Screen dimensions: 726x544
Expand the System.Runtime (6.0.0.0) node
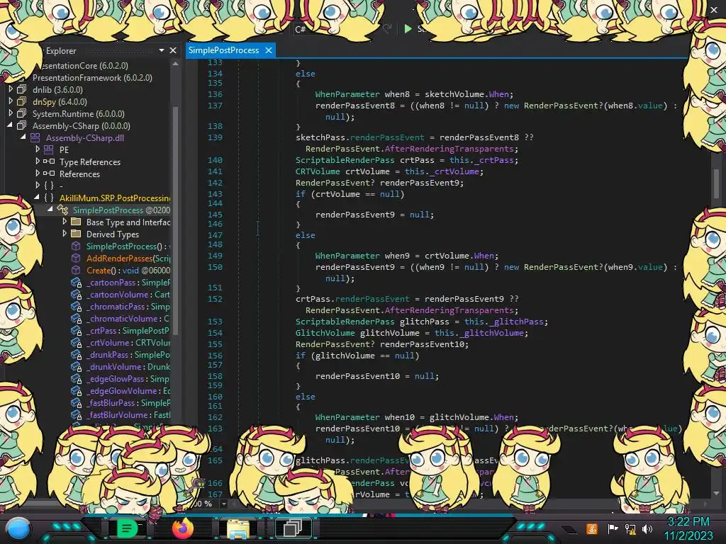coord(11,113)
